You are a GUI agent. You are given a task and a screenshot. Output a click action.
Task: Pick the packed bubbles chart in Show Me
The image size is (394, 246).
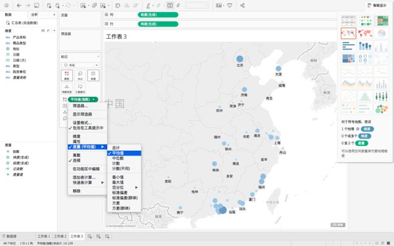tap(381, 109)
